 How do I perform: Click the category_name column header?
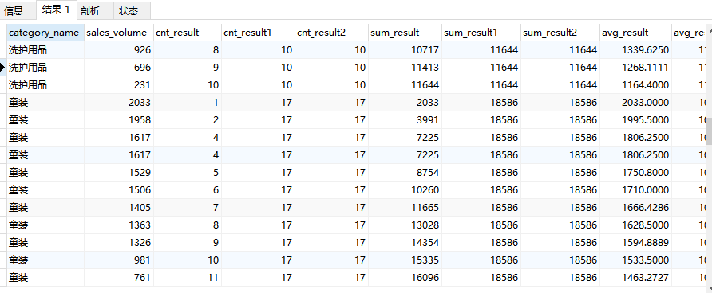click(45, 33)
